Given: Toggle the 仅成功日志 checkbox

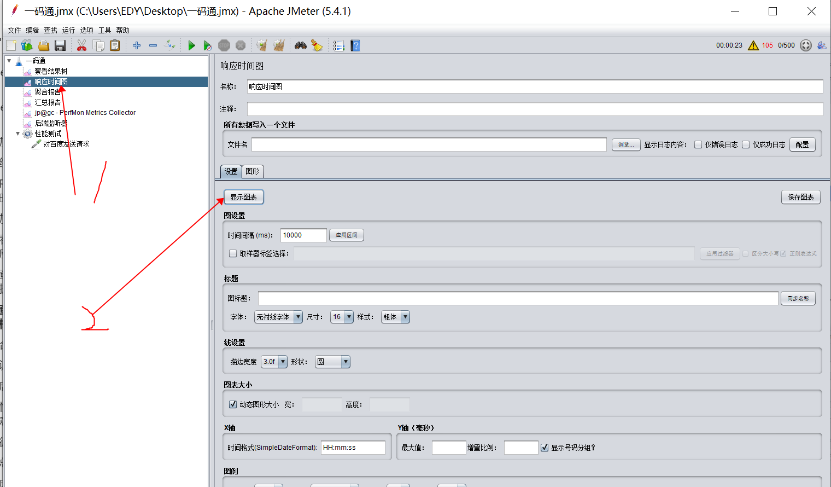Looking at the screenshot, I should click(746, 144).
